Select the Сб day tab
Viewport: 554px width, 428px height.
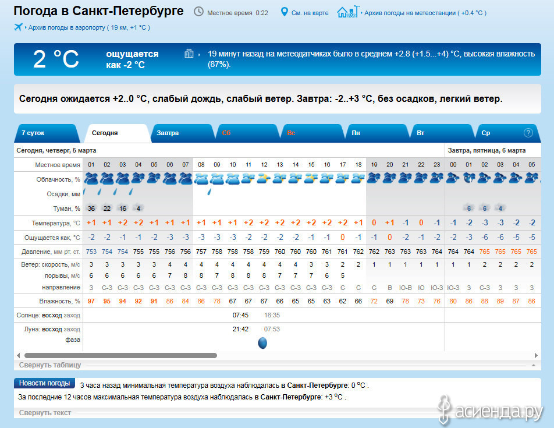[x=226, y=133]
